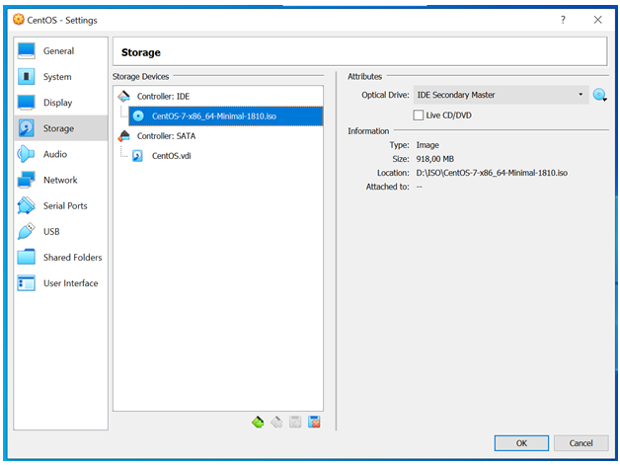
Task: Click OK to apply the settings
Action: point(521,443)
